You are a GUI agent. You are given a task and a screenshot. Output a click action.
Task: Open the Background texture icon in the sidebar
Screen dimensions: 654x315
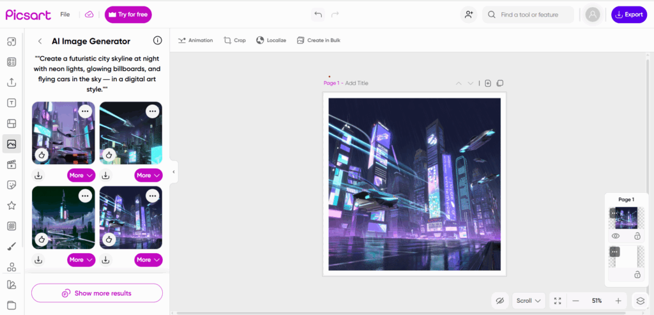coord(11,226)
